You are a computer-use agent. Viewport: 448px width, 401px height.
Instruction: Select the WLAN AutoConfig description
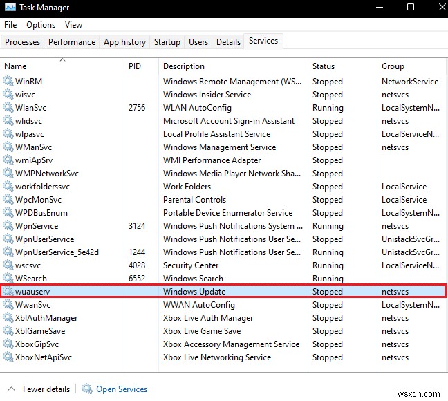pos(197,108)
